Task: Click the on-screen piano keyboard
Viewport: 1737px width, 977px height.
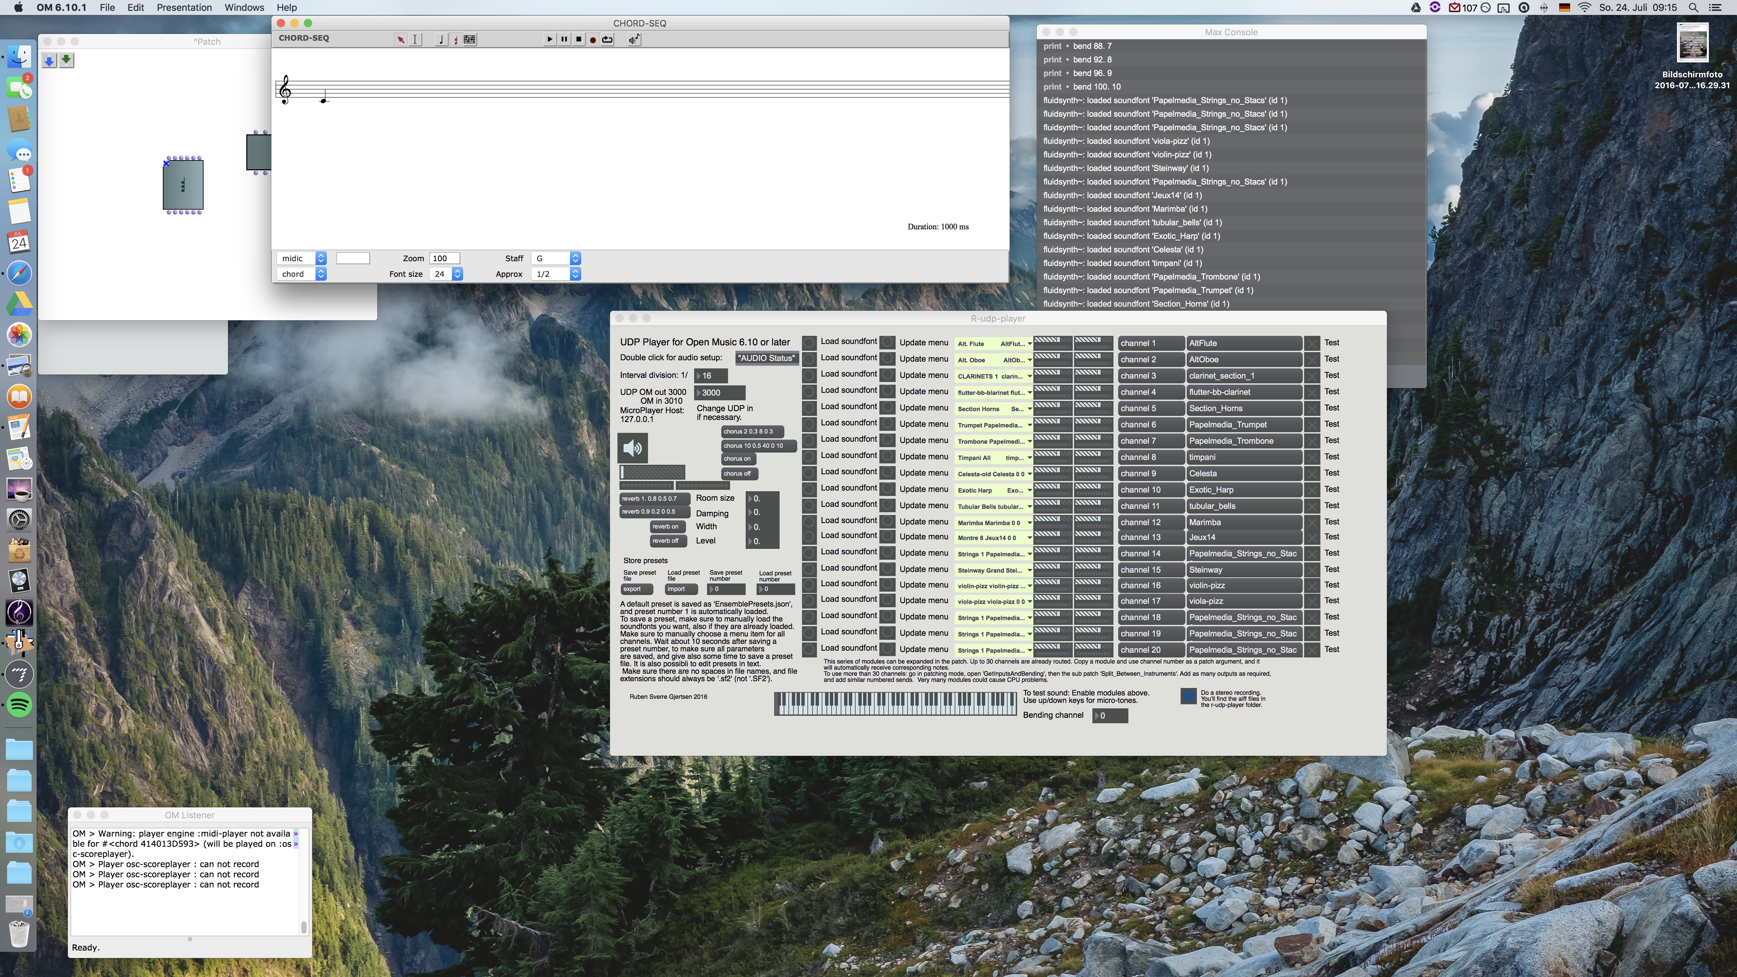Action: click(x=896, y=704)
